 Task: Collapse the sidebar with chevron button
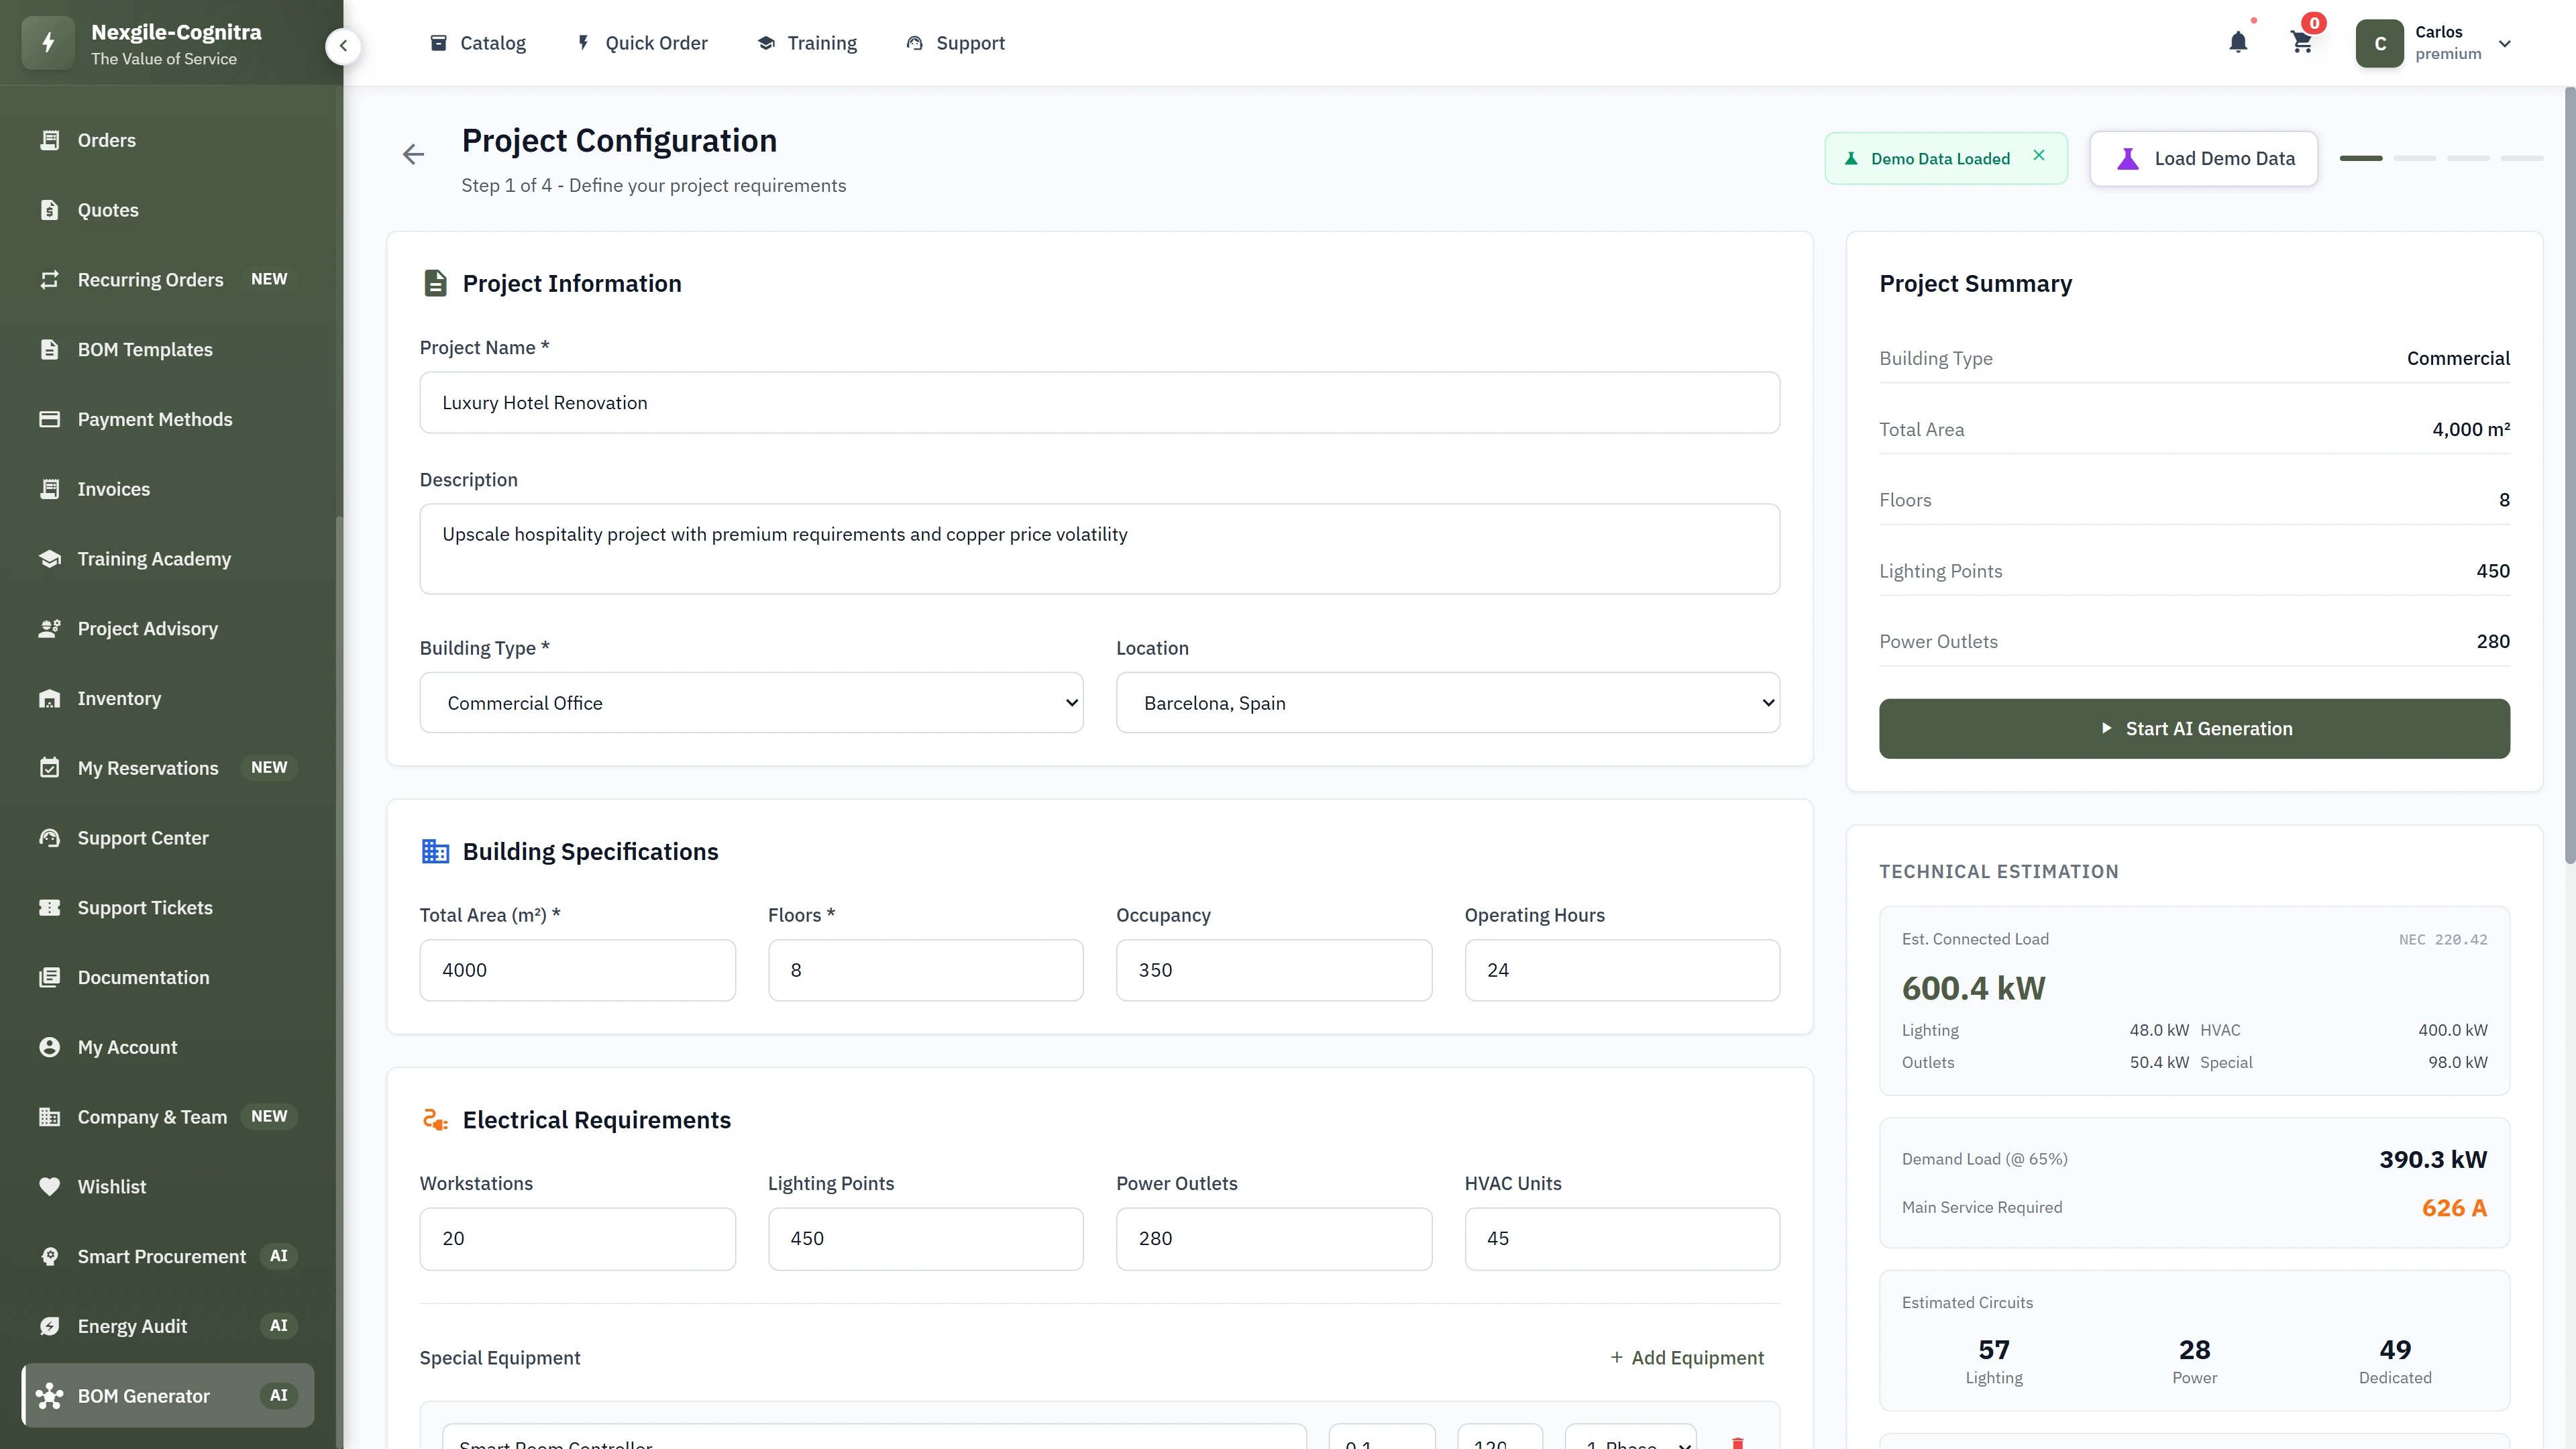(x=343, y=45)
